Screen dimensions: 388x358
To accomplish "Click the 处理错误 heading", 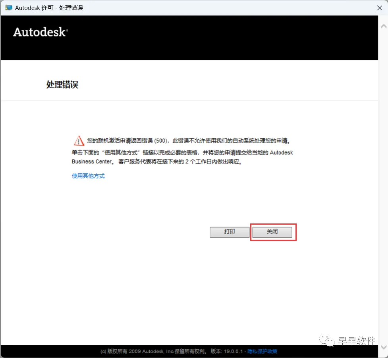I will coord(62,85).
